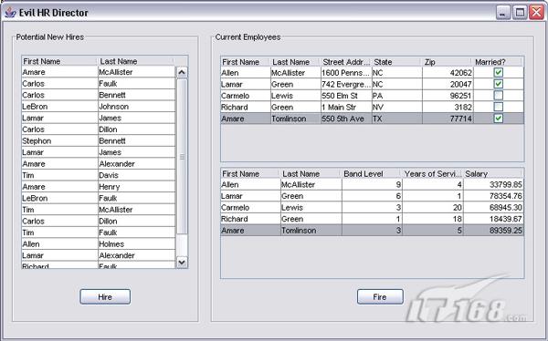Click the scroll up arrow in Potential New Hires
Screen dimensions: 548x341
(182, 72)
